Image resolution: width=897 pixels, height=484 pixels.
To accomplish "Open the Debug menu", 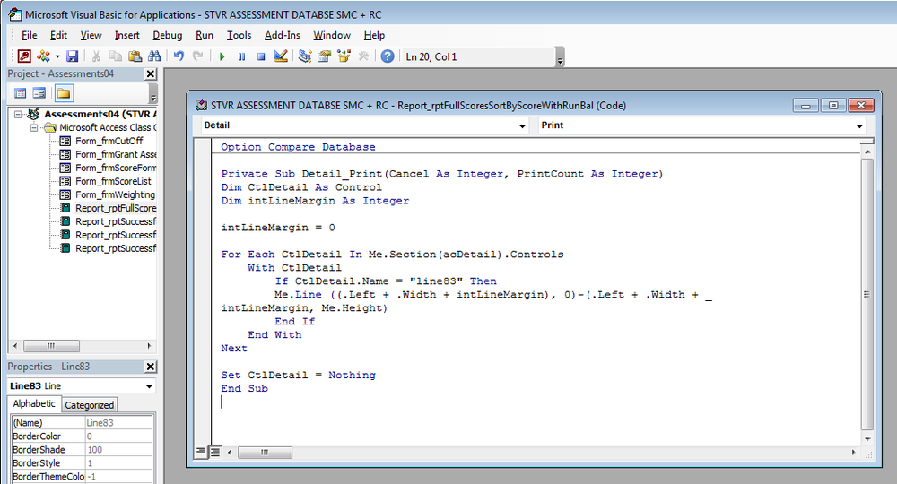I will 167,36.
